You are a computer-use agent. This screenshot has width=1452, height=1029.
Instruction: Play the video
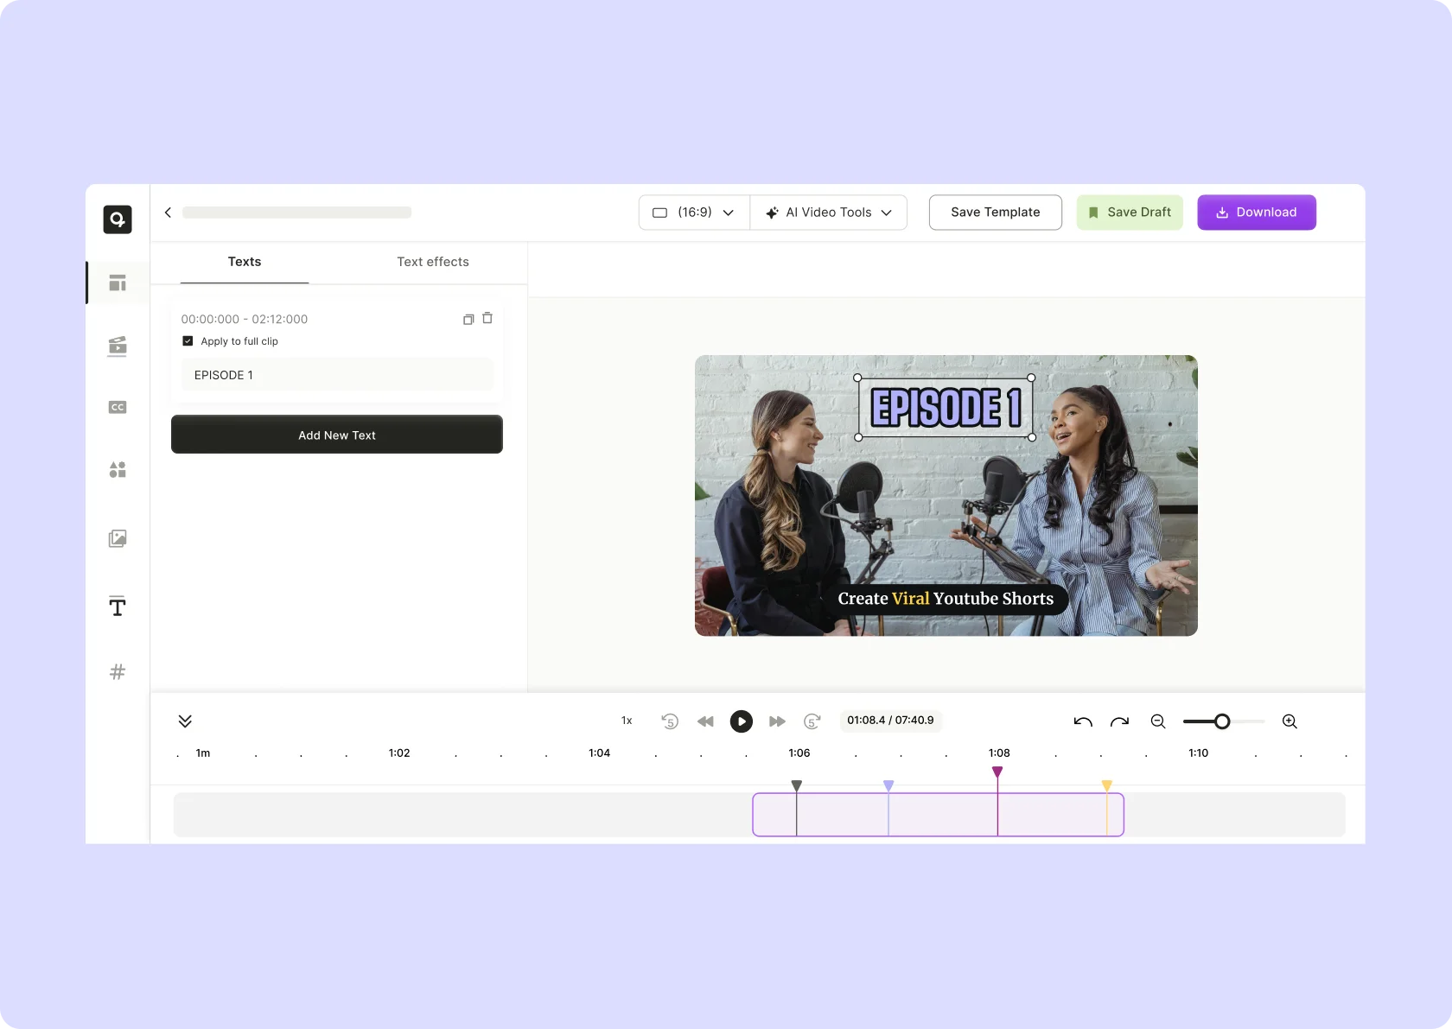pyautogui.click(x=741, y=721)
